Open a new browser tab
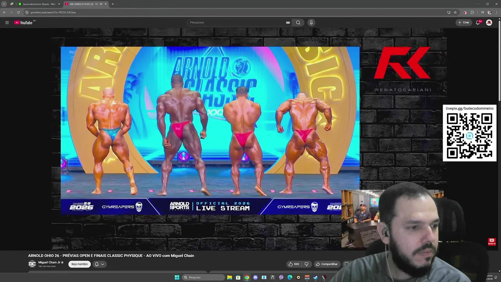 [x=112, y=4]
